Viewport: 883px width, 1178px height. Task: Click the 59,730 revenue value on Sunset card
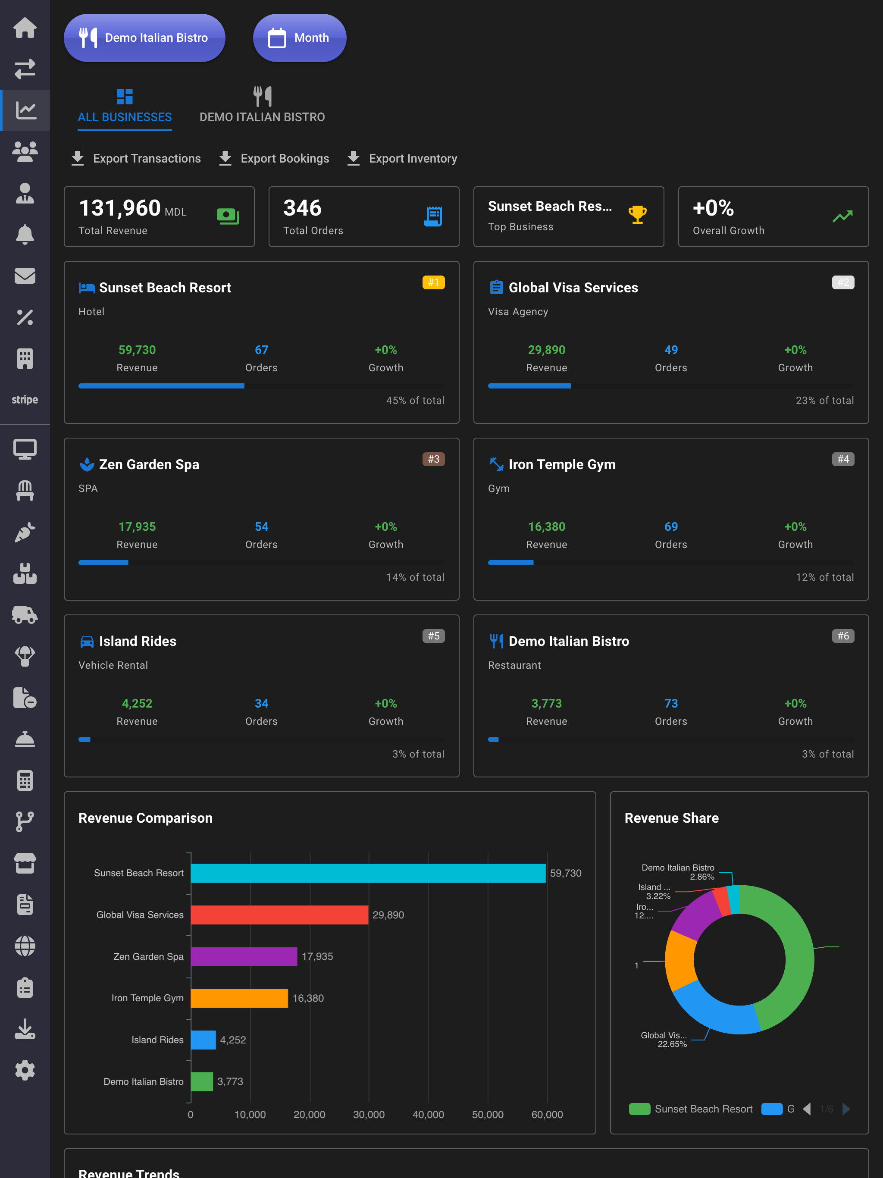137,350
